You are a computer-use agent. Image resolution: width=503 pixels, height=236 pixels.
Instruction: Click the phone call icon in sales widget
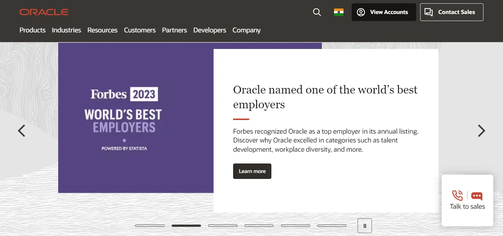click(x=457, y=196)
